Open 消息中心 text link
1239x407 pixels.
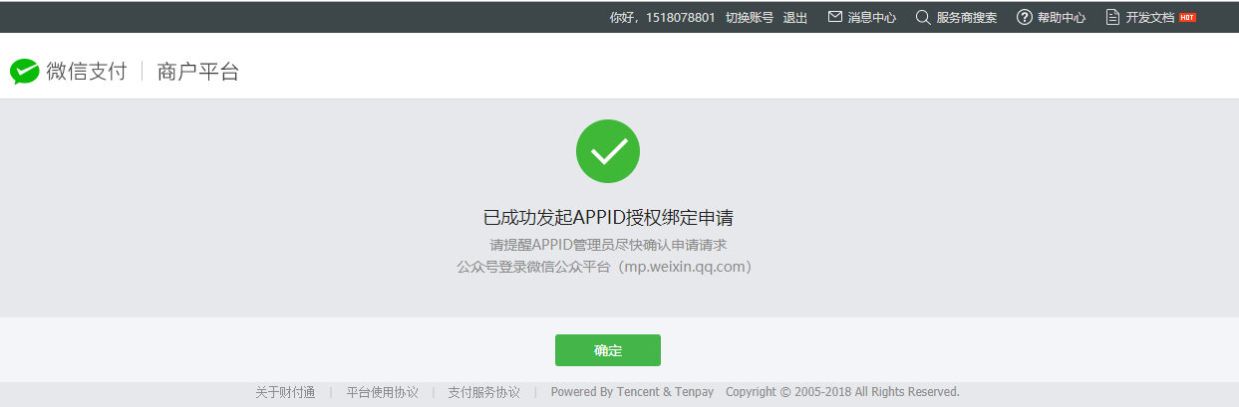point(872,18)
